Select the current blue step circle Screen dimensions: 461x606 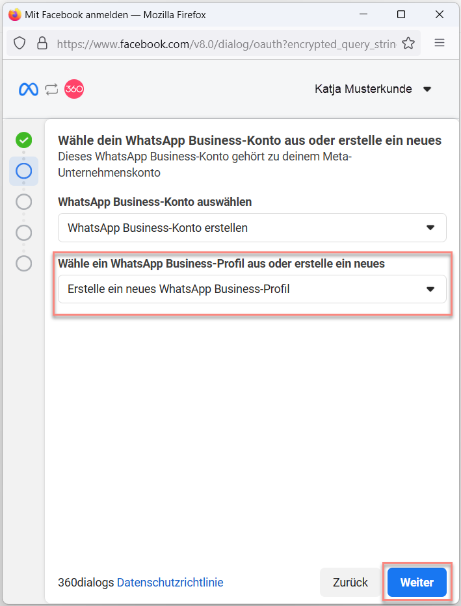(x=23, y=171)
